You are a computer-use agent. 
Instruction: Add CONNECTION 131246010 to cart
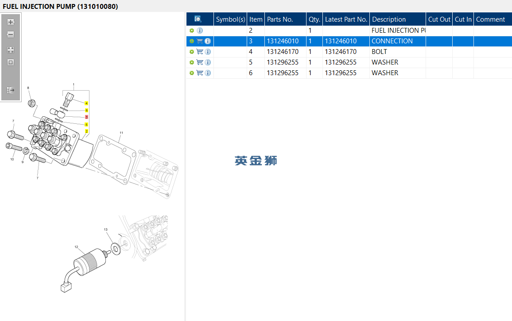click(x=200, y=41)
